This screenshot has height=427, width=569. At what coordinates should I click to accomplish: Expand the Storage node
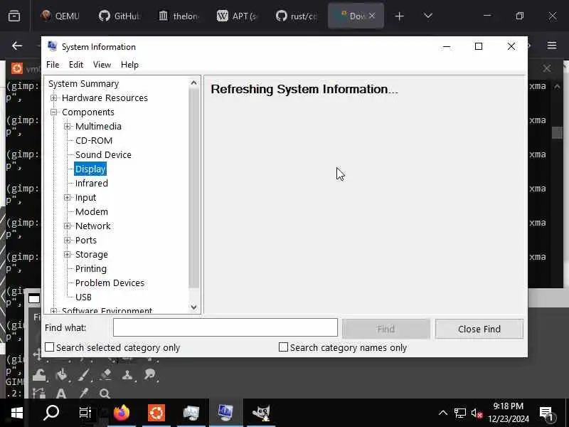(67, 255)
